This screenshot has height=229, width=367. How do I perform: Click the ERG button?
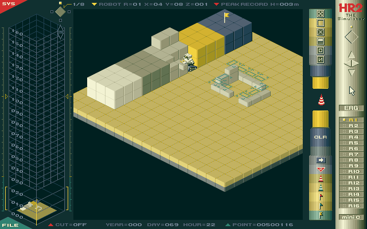351,108
